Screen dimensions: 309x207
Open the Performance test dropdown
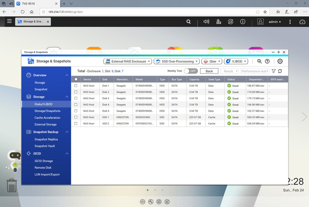coord(255,71)
